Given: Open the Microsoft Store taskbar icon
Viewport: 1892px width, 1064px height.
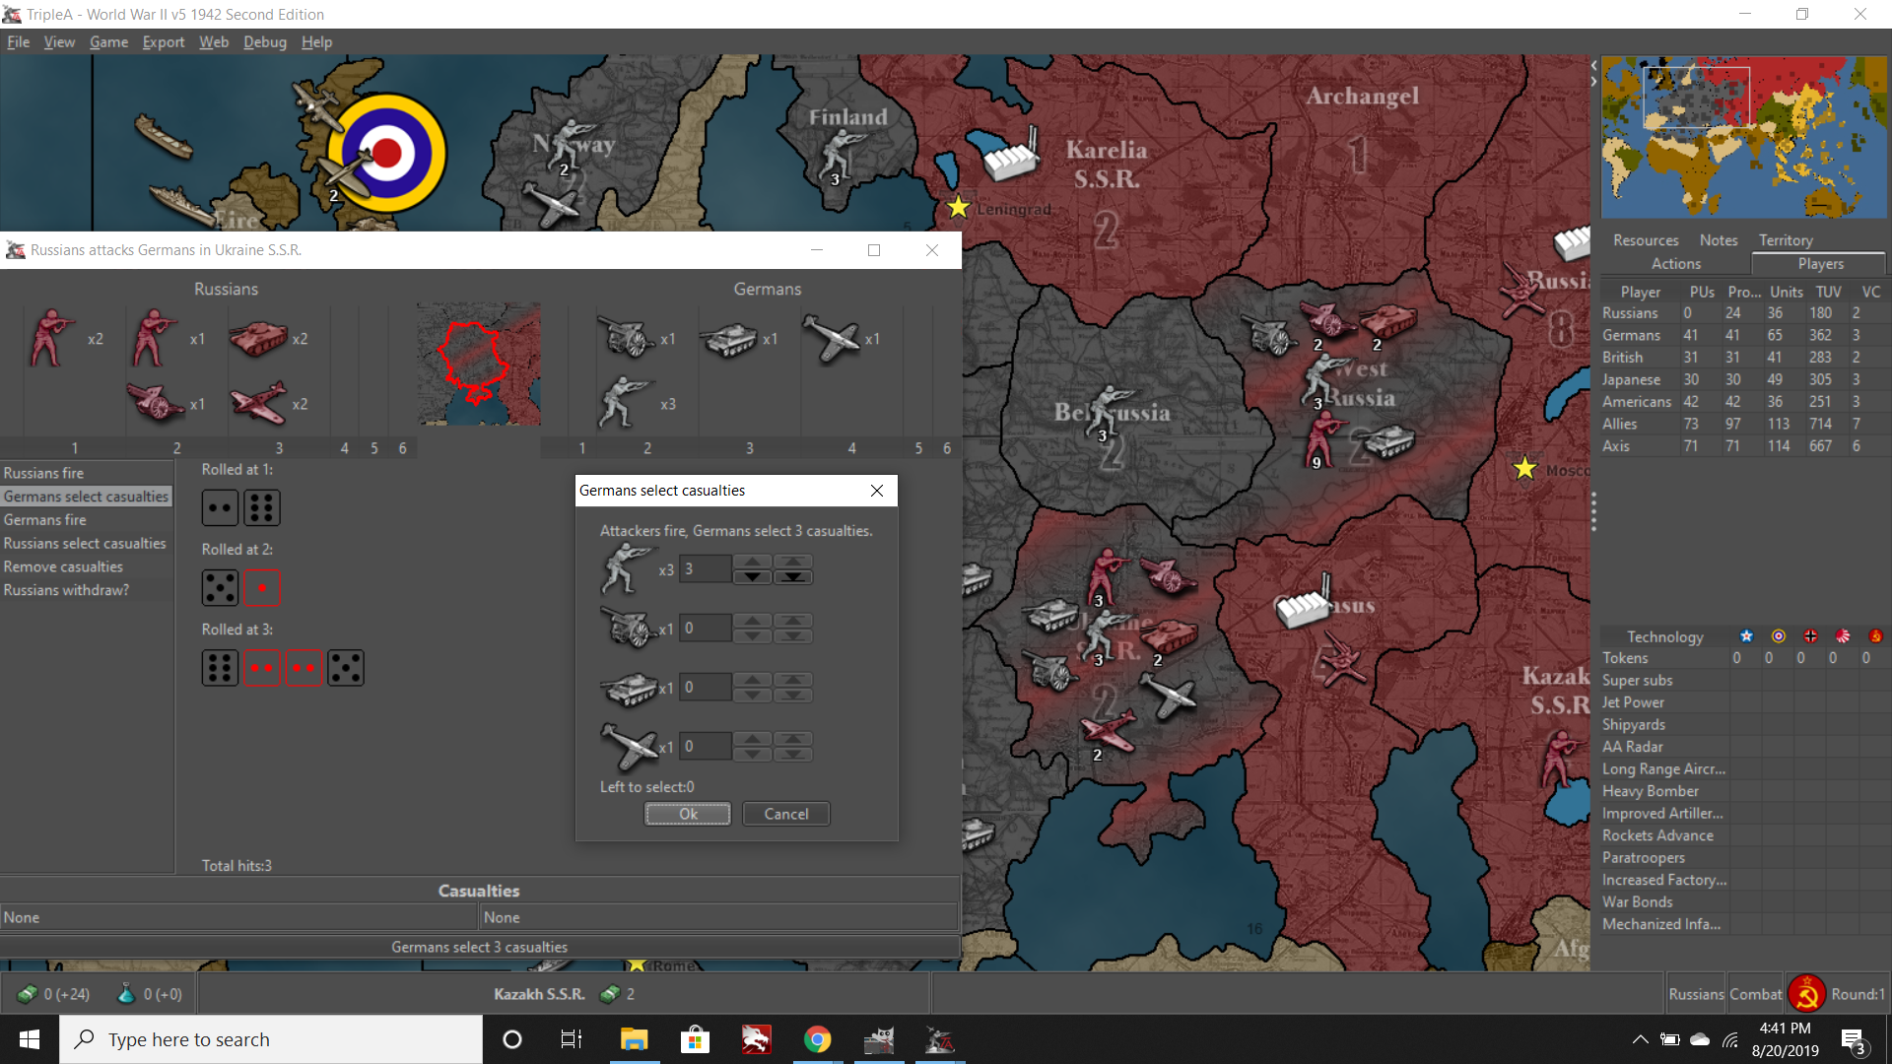Looking at the screenshot, I should 695,1039.
